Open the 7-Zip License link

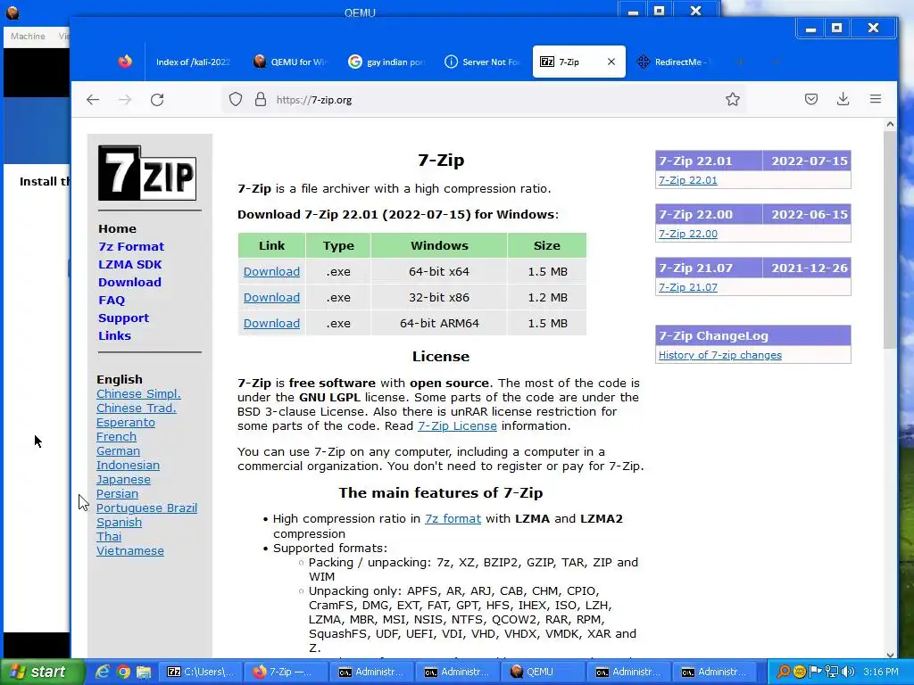pos(457,425)
